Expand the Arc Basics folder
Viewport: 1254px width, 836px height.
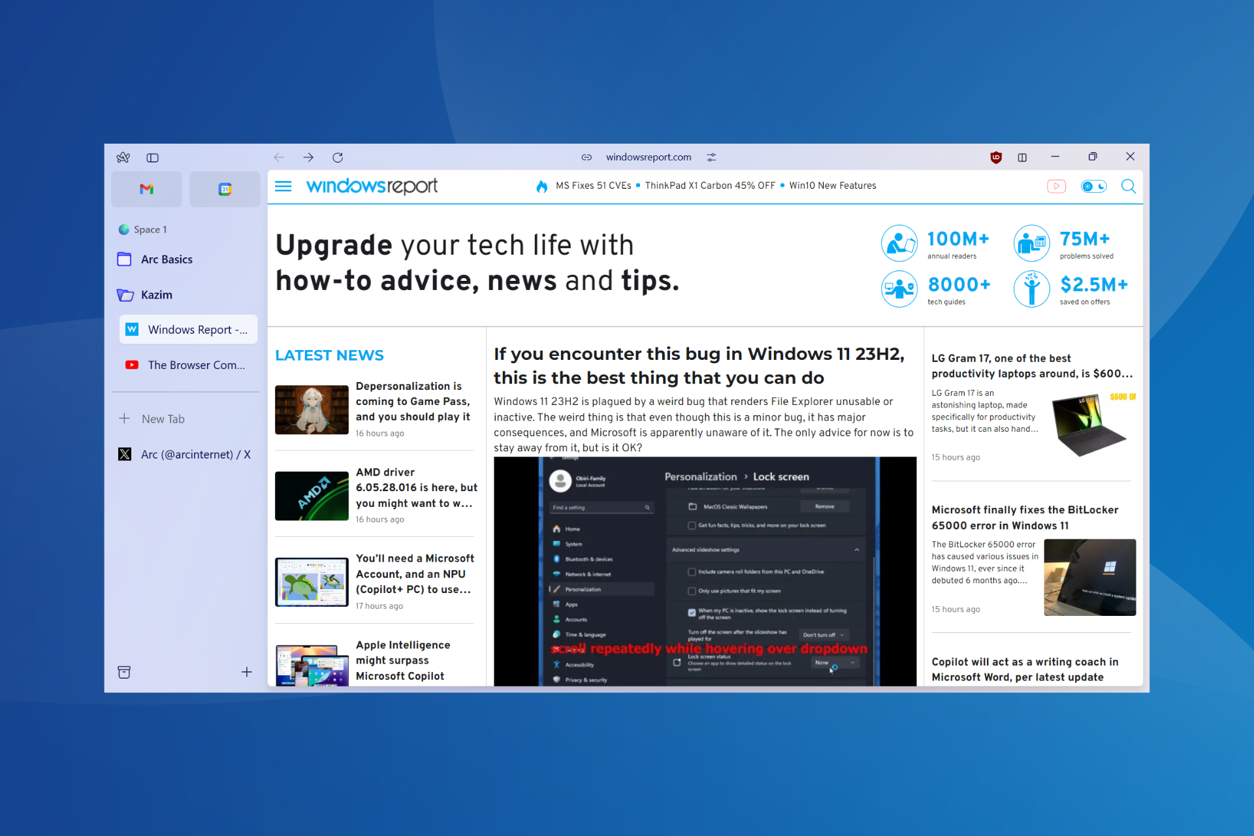coord(184,259)
